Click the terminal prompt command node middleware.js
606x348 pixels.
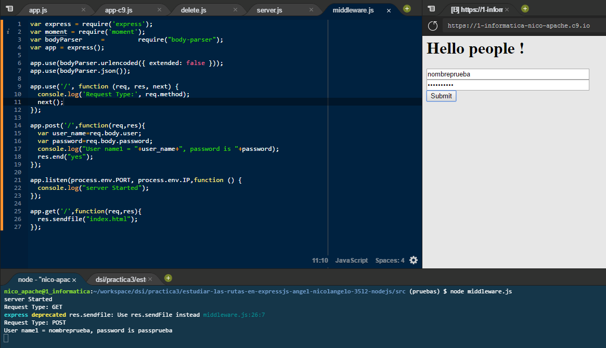[481, 291]
